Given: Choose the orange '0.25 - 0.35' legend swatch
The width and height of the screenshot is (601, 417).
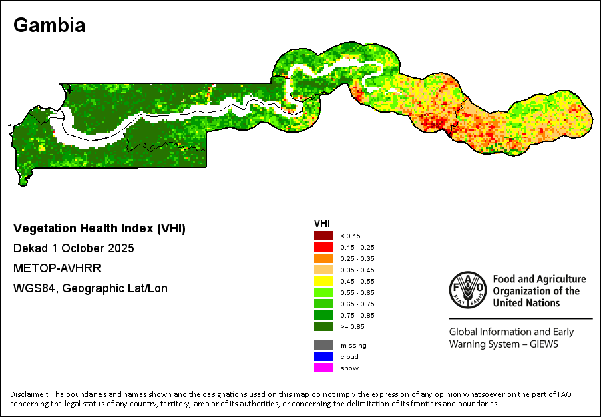Looking at the screenshot, I should 323,258.
